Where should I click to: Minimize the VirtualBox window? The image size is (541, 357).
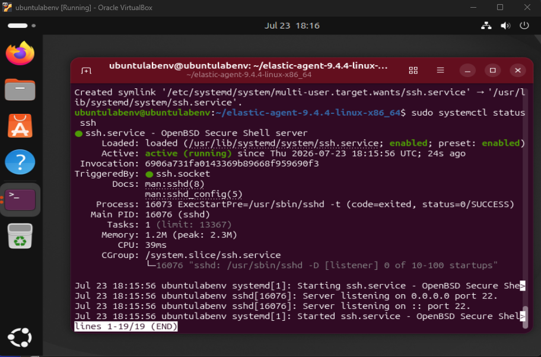click(x=473, y=8)
